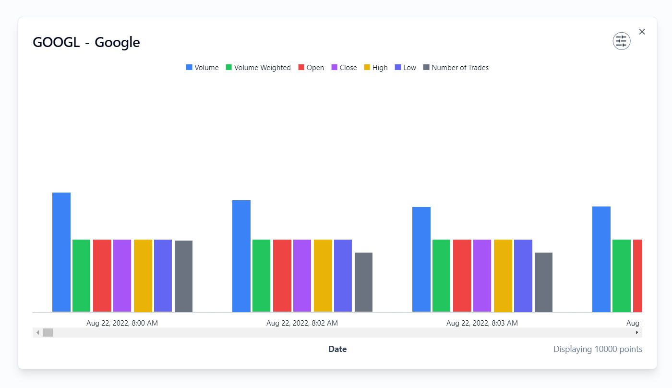Toggle the High legend series
The width and height of the screenshot is (672, 388).
tap(376, 68)
